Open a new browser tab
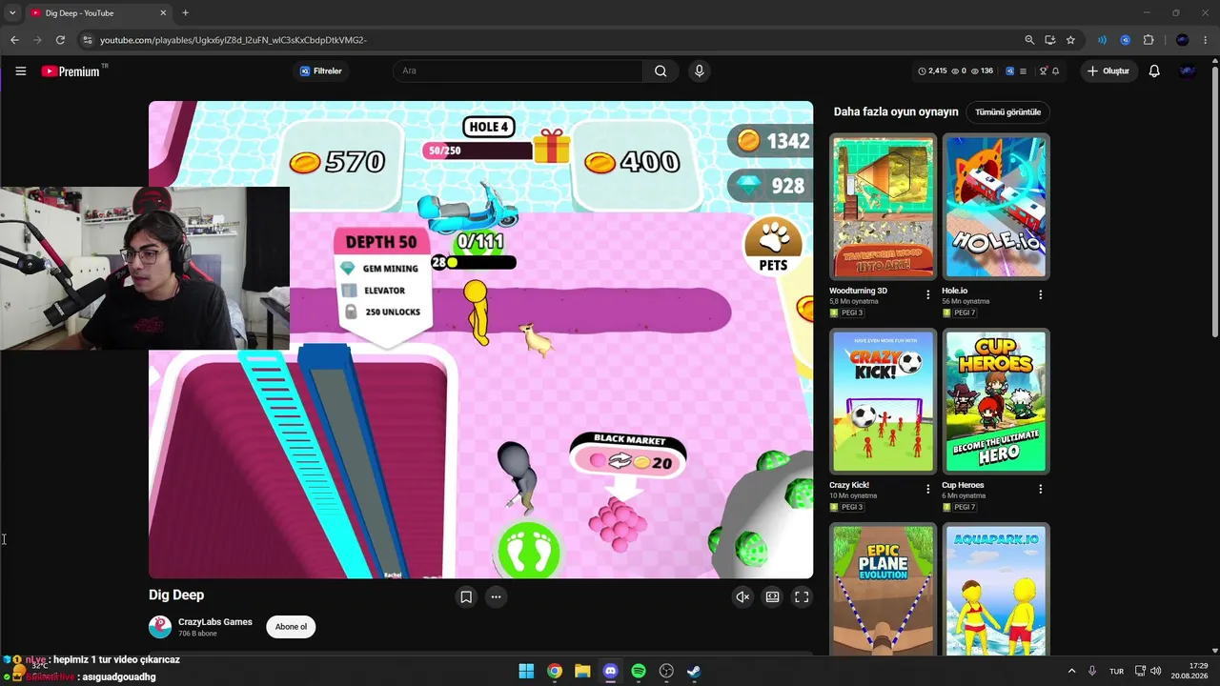Image resolution: width=1220 pixels, height=686 pixels. pyautogui.click(x=185, y=13)
